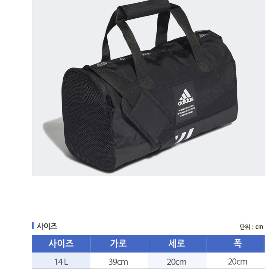Select the 사이즈 table header
Image resolution: width=273 pixels, height=273 pixels.
pyautogui.click(x=61, y=243)
